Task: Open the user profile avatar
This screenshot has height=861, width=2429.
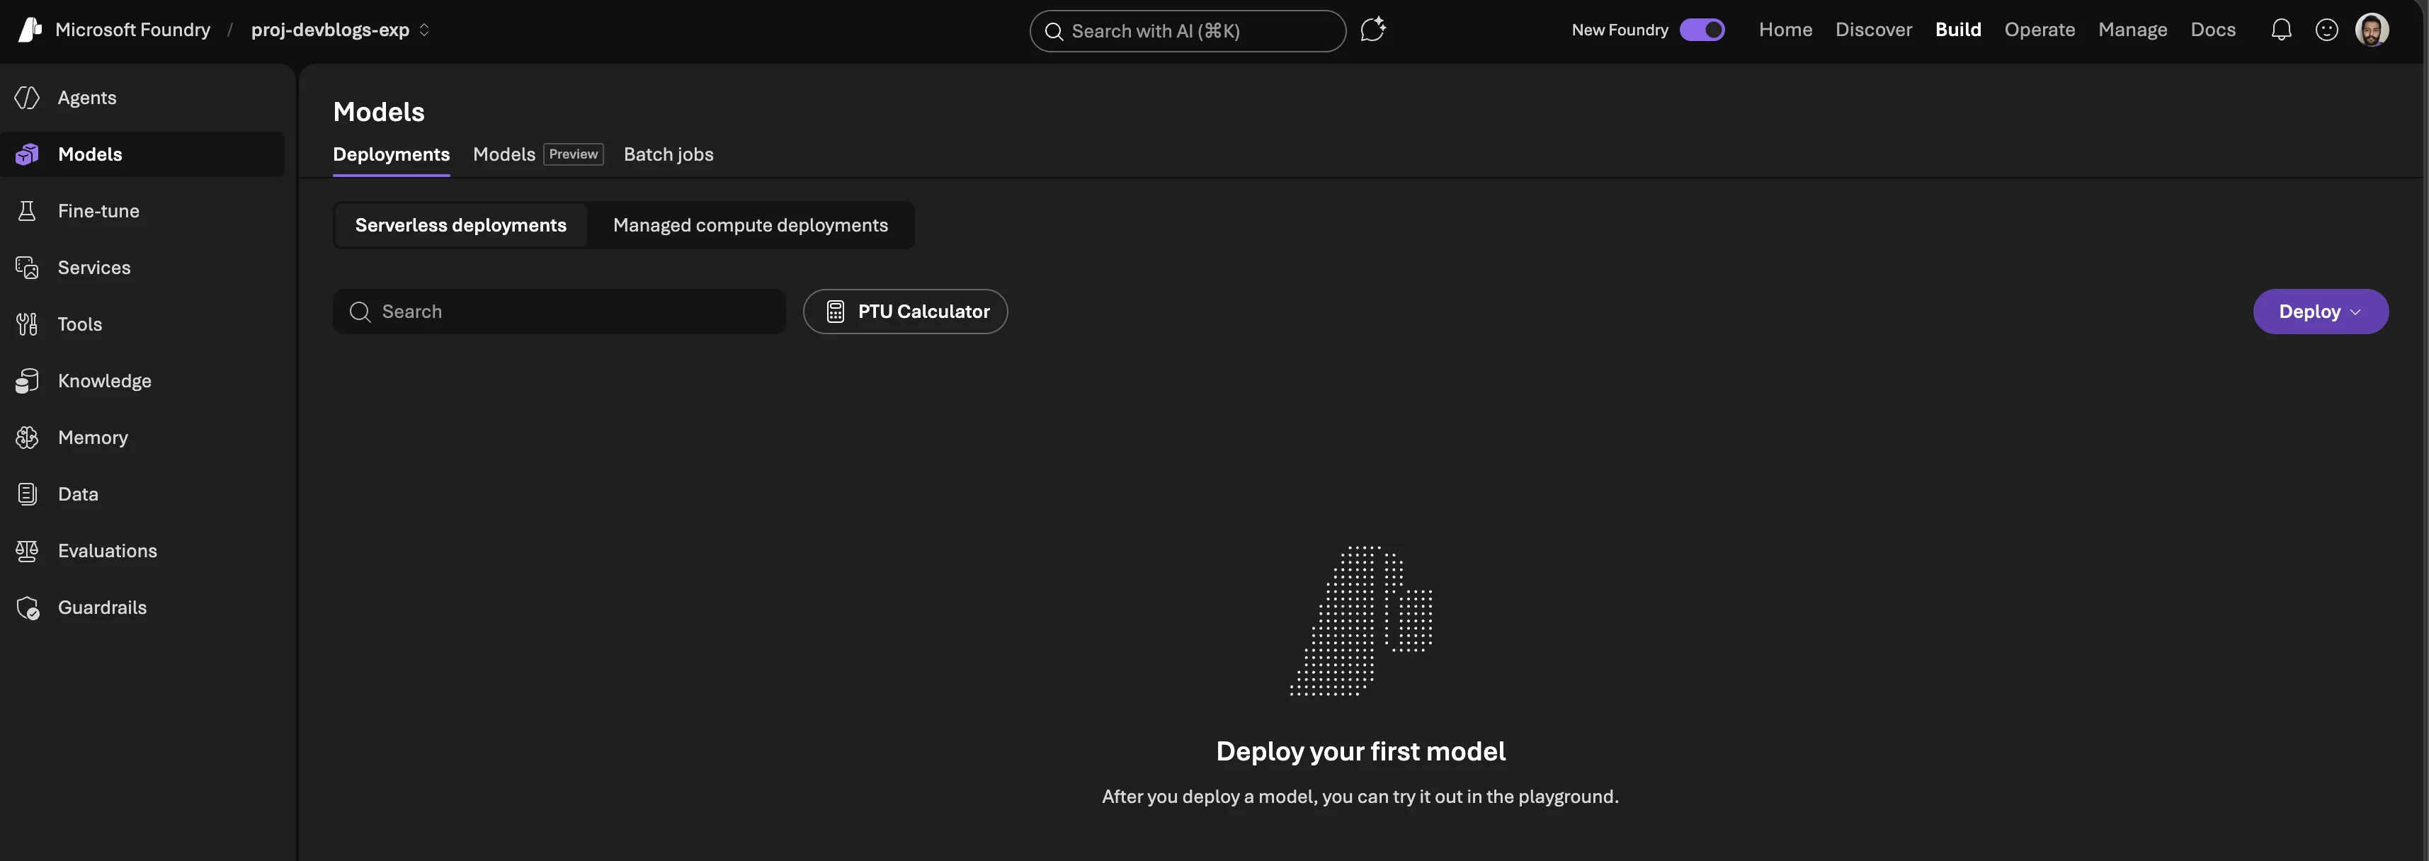Action: click(2372, 30)
